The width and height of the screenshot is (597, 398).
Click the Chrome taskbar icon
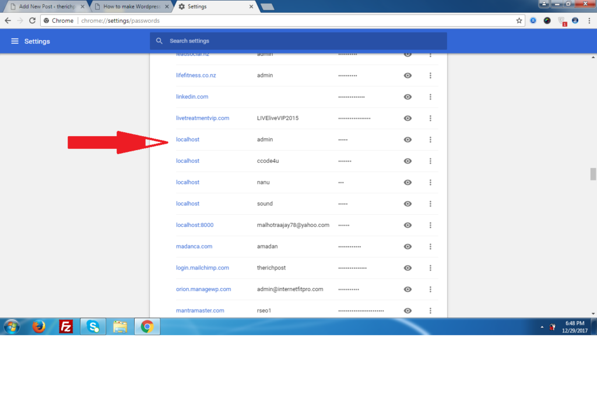[x=147, y=326]
